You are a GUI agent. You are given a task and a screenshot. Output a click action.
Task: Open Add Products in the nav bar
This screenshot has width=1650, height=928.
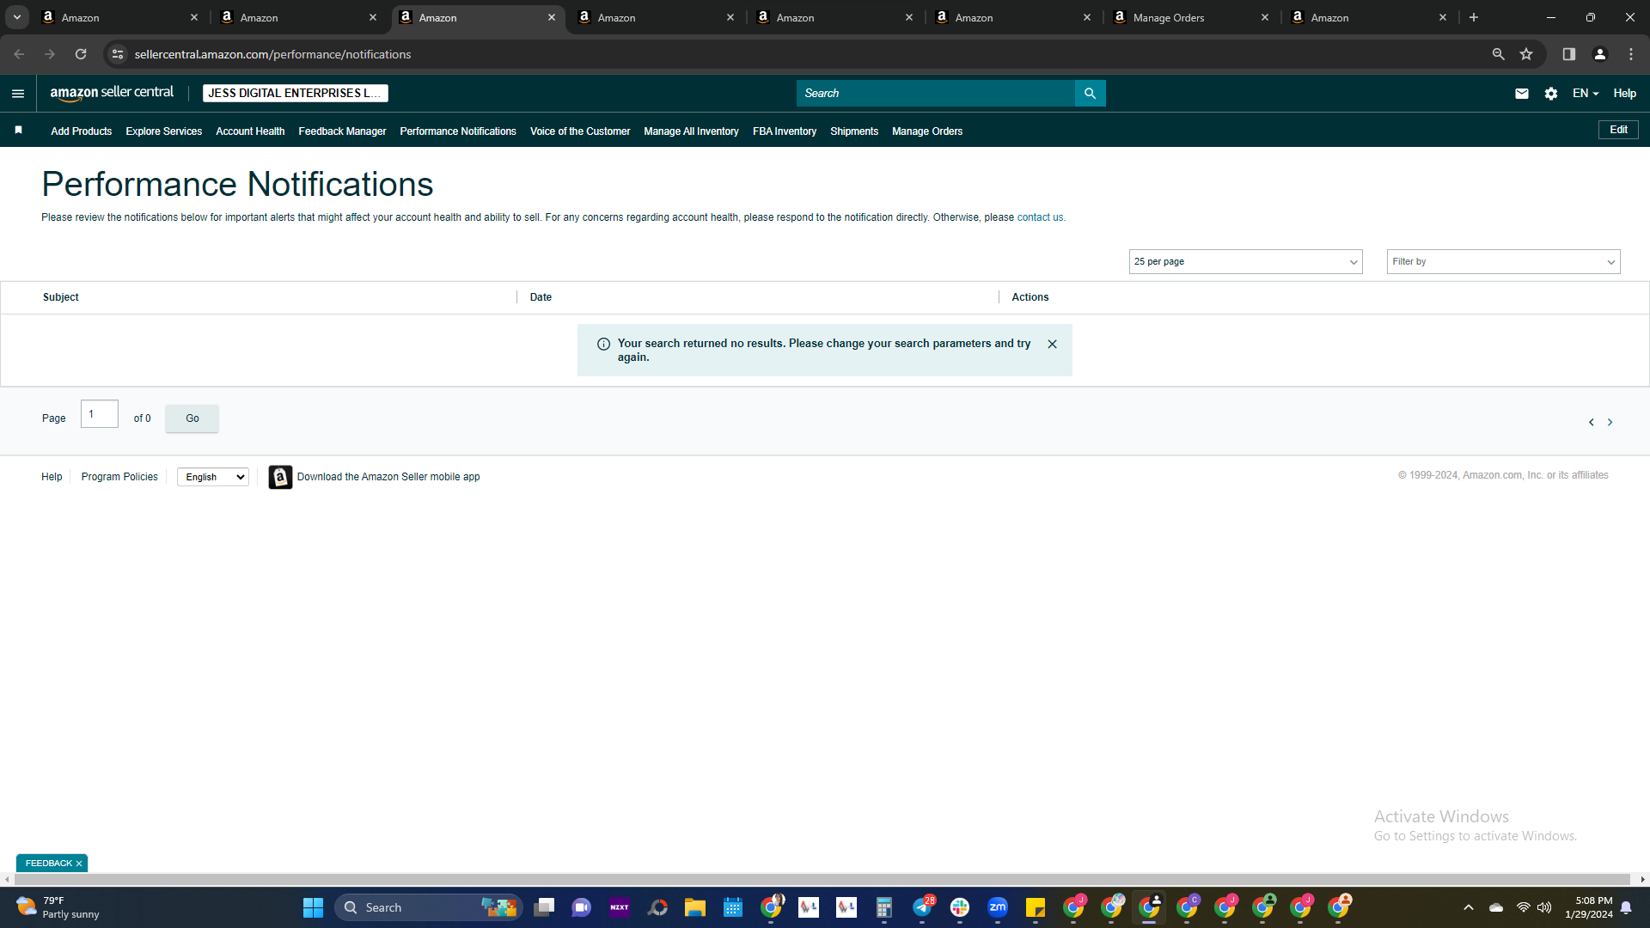[x=82, y=131]
